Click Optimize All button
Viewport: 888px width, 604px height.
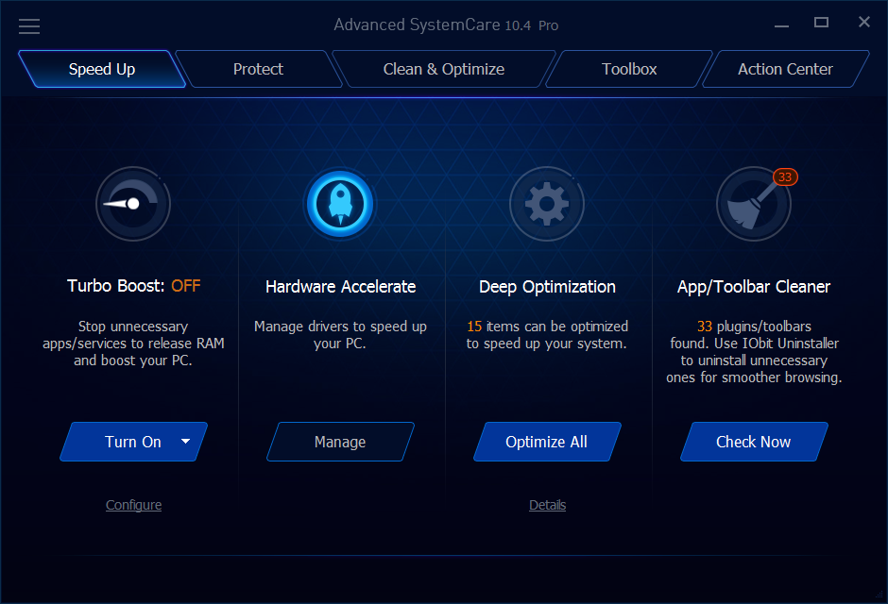coord(547,442)
